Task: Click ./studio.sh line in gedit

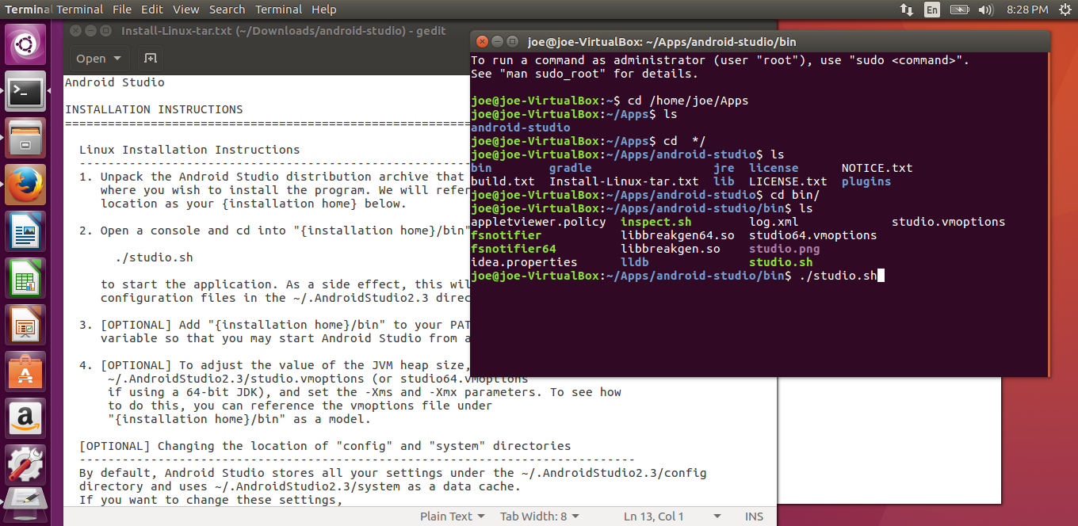Action: click(x=154, y=257)
